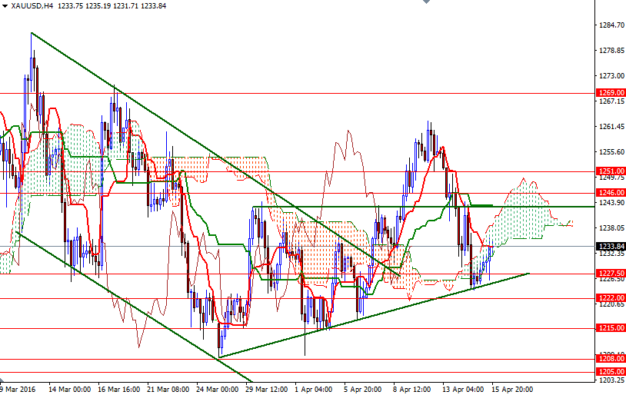The height and width of the screenshot is (395, 626).
Task: Click the low value 1231.71 in header
Action: point(126,6)
